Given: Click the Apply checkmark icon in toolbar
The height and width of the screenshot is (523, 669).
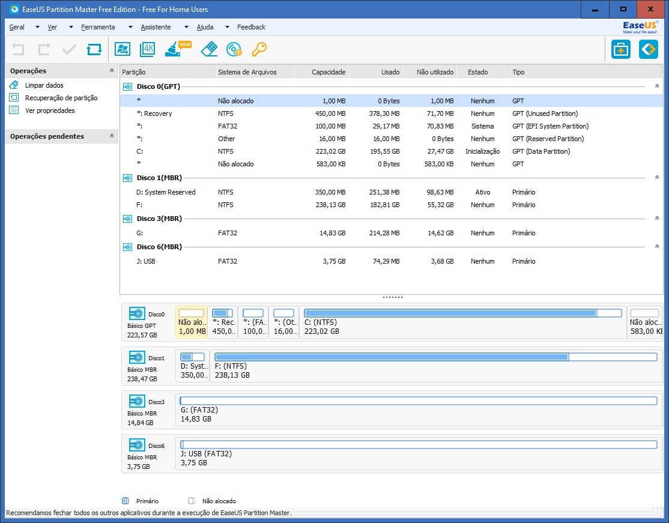Looking at the screenshot, I should [69, 49].
